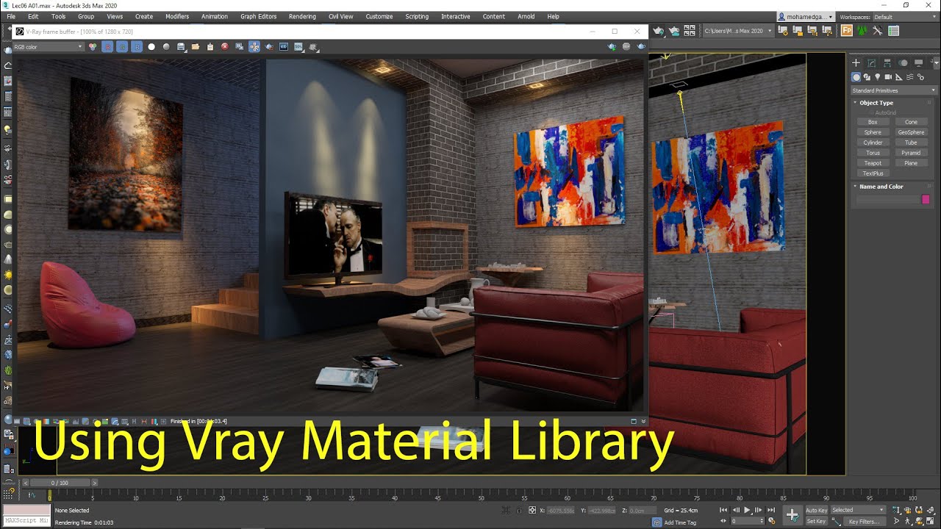This screenshot has width=941, height=529.
Task: Click the Box primitive button
Action: click(873, 122)
